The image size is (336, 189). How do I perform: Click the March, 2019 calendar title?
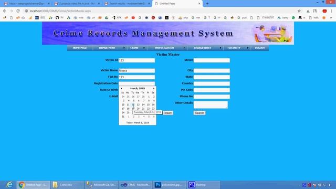click(x=138, y=89)
